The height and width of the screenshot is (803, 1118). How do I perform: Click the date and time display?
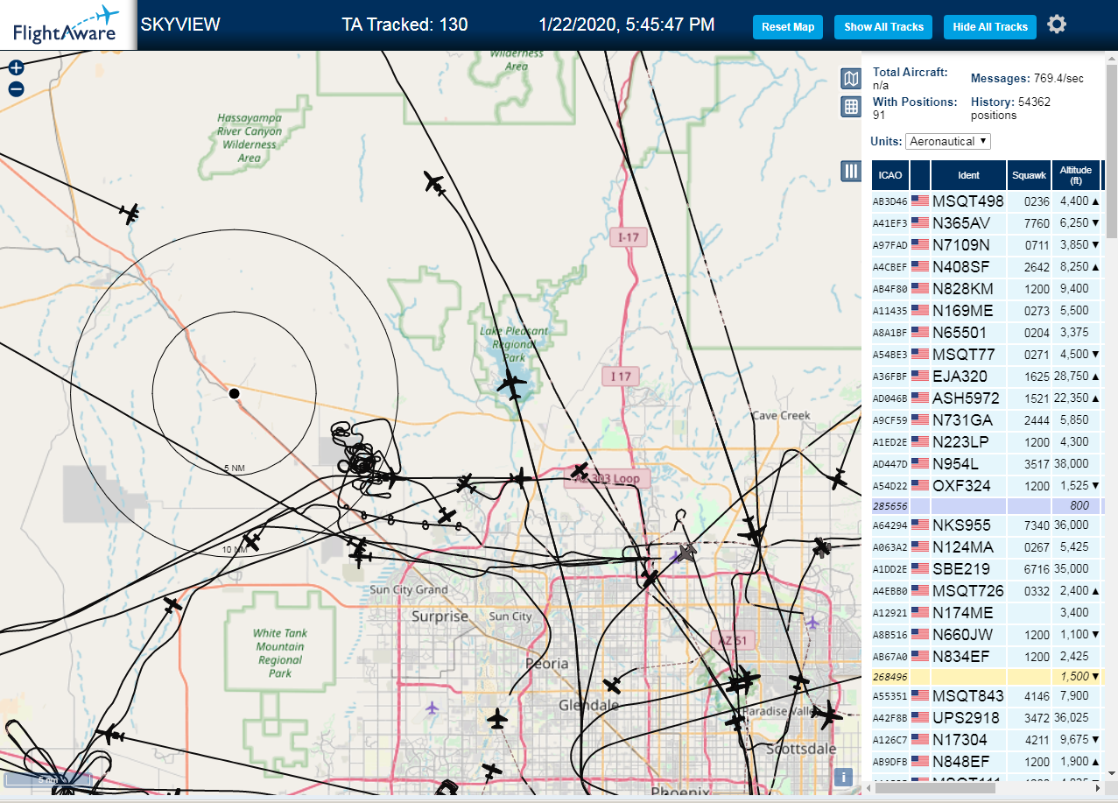coord(627,25)
